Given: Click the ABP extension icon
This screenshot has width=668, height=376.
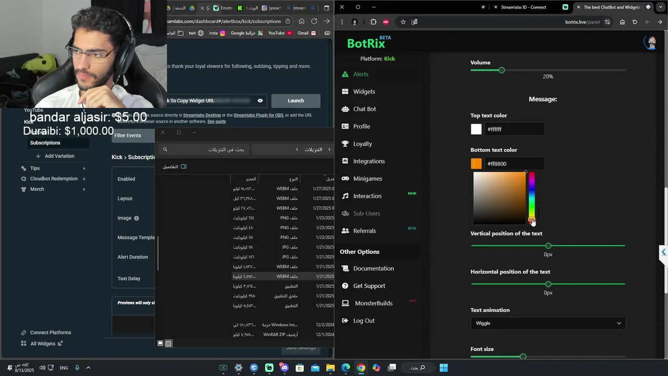Looking at the screenshot, I should click(x=386, y=22).
